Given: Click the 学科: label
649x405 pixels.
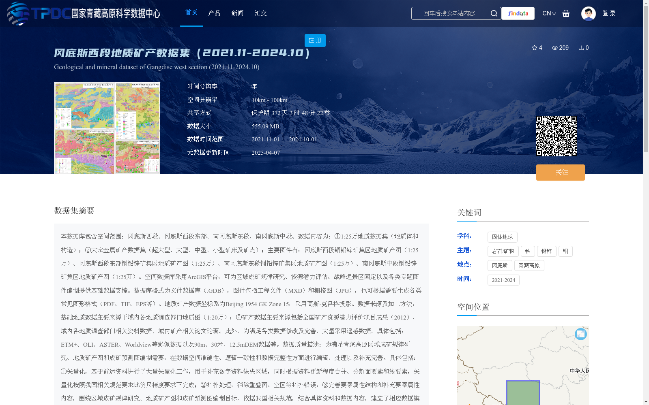Looking at the screenshot, I should coord(464,236).
